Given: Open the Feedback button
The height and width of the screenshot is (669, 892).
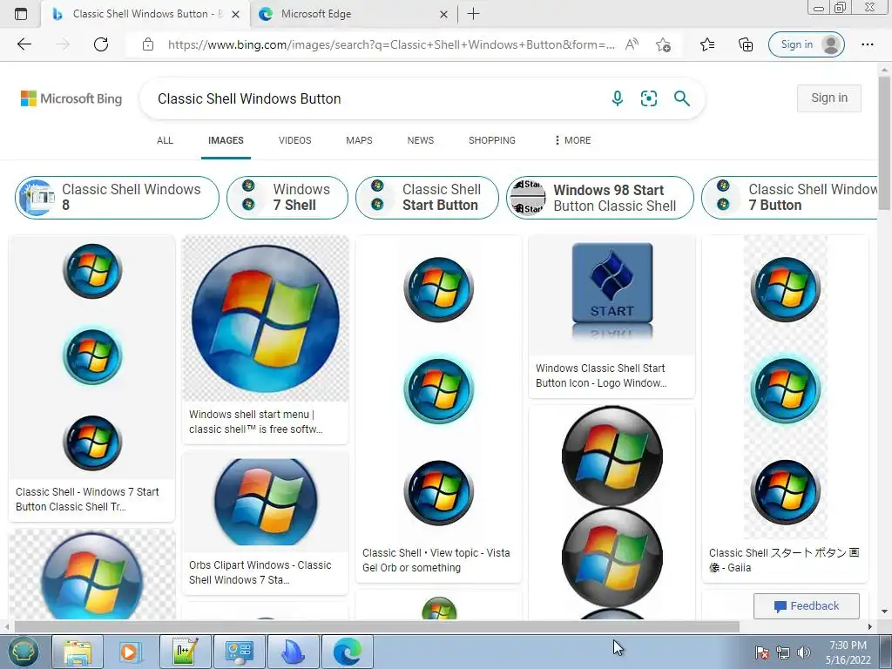Looking at the screenshot, I should [806, 606].
